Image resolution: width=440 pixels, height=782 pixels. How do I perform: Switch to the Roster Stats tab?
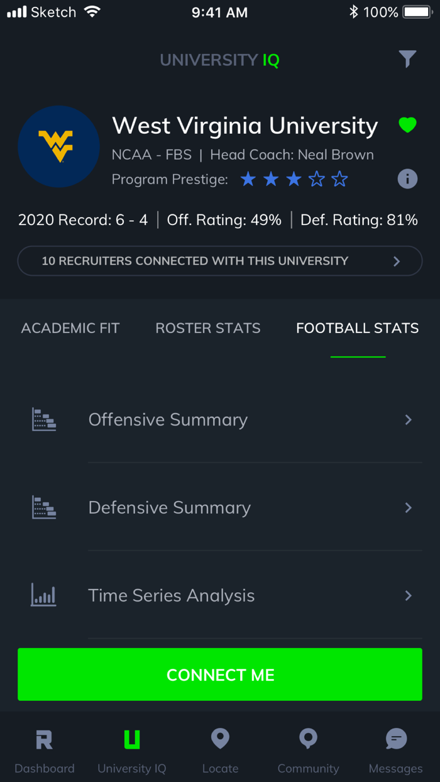pos(207,328)
